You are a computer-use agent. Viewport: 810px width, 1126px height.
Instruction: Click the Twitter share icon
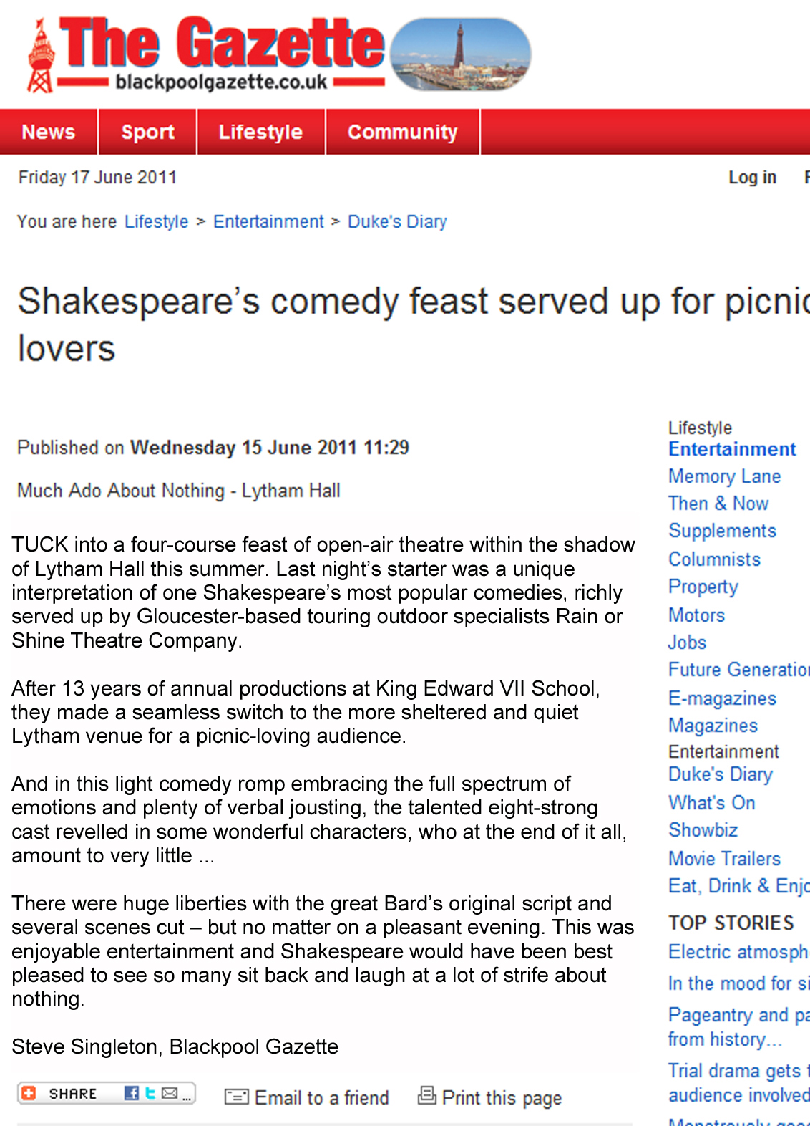[x=150, y=1093]
